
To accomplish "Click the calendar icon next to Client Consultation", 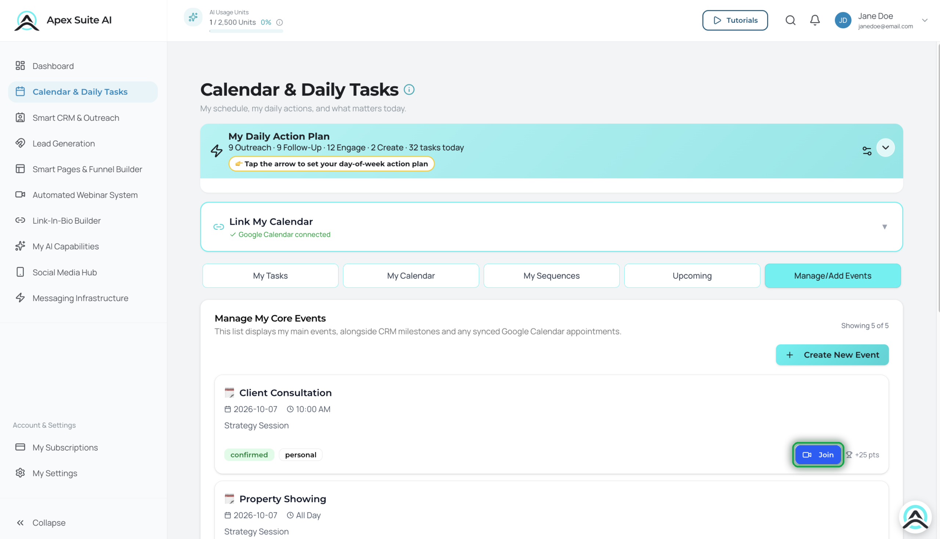I will tap(229, 393).
